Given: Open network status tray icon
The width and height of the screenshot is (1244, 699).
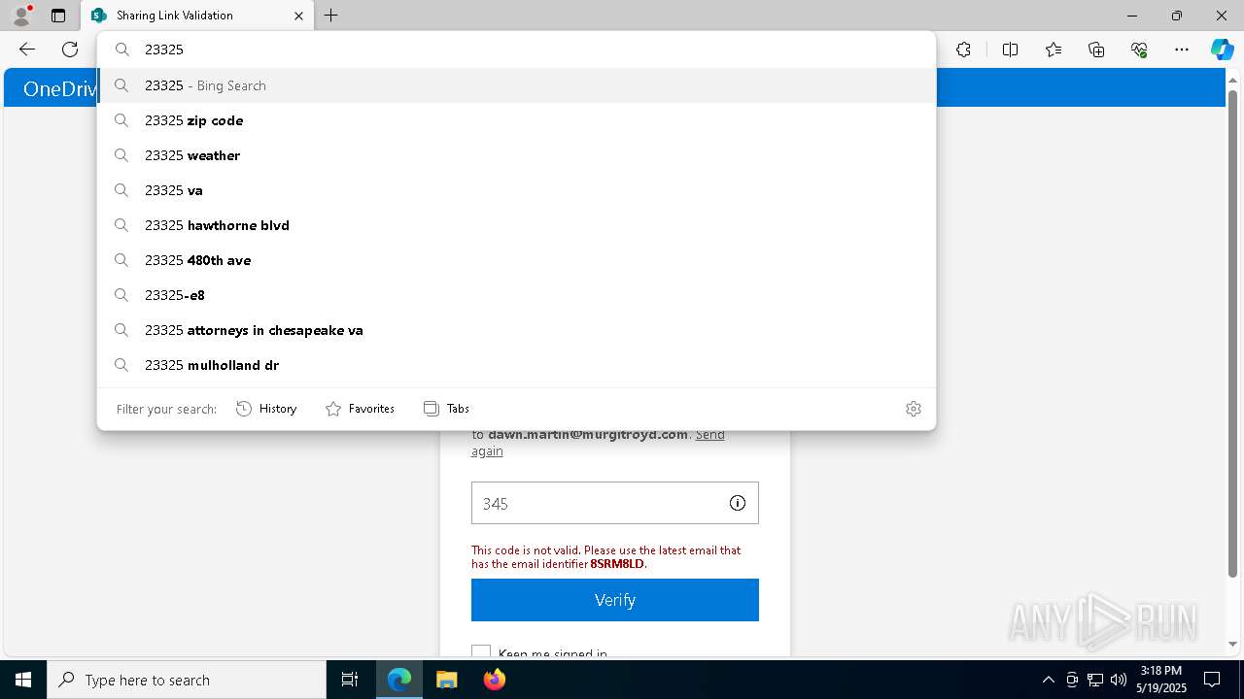Looking at the screenshot, I should 1095,680.
